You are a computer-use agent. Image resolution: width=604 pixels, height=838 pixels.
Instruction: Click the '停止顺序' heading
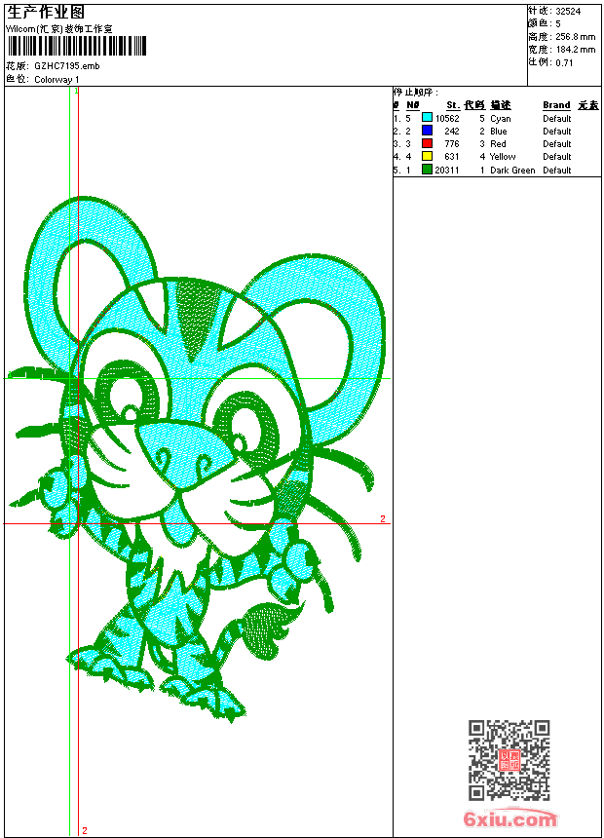(x=415, y=93)
